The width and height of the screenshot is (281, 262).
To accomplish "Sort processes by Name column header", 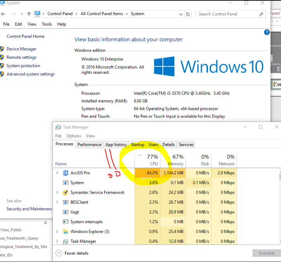I will tap(61, 164).
